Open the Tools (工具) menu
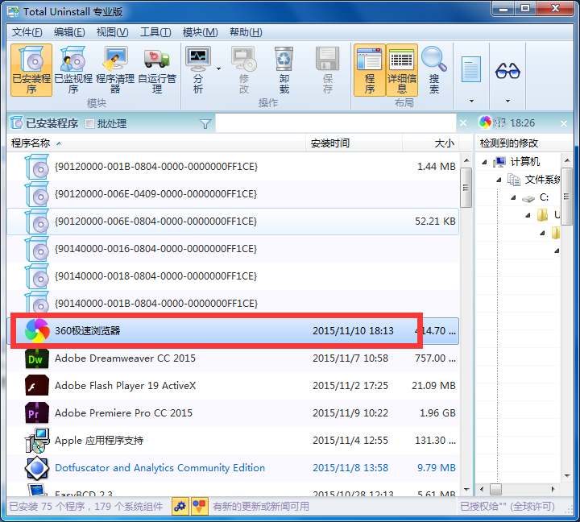The image size is (580, 522). tap(155, 32)
